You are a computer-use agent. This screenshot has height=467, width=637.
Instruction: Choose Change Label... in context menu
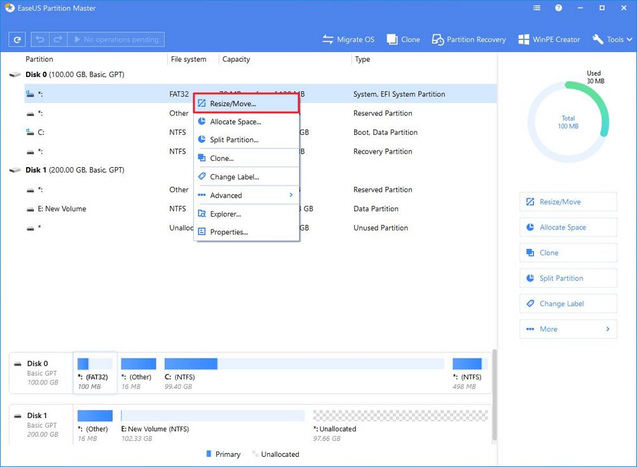pyautogui.click(x=247, y=177)
